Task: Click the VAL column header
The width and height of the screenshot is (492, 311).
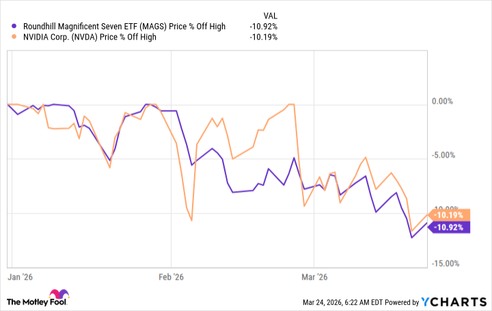Action: click(x=271, y=15)
